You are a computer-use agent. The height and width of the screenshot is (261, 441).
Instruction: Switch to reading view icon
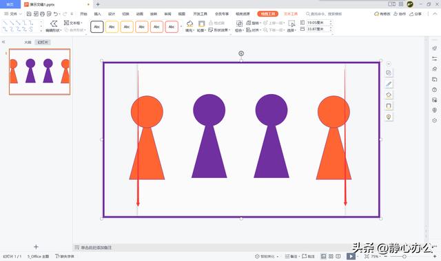(x=338, y=256)
